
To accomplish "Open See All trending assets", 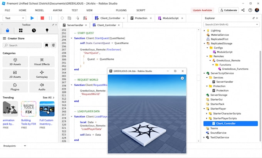I will [x=49, y=98].
